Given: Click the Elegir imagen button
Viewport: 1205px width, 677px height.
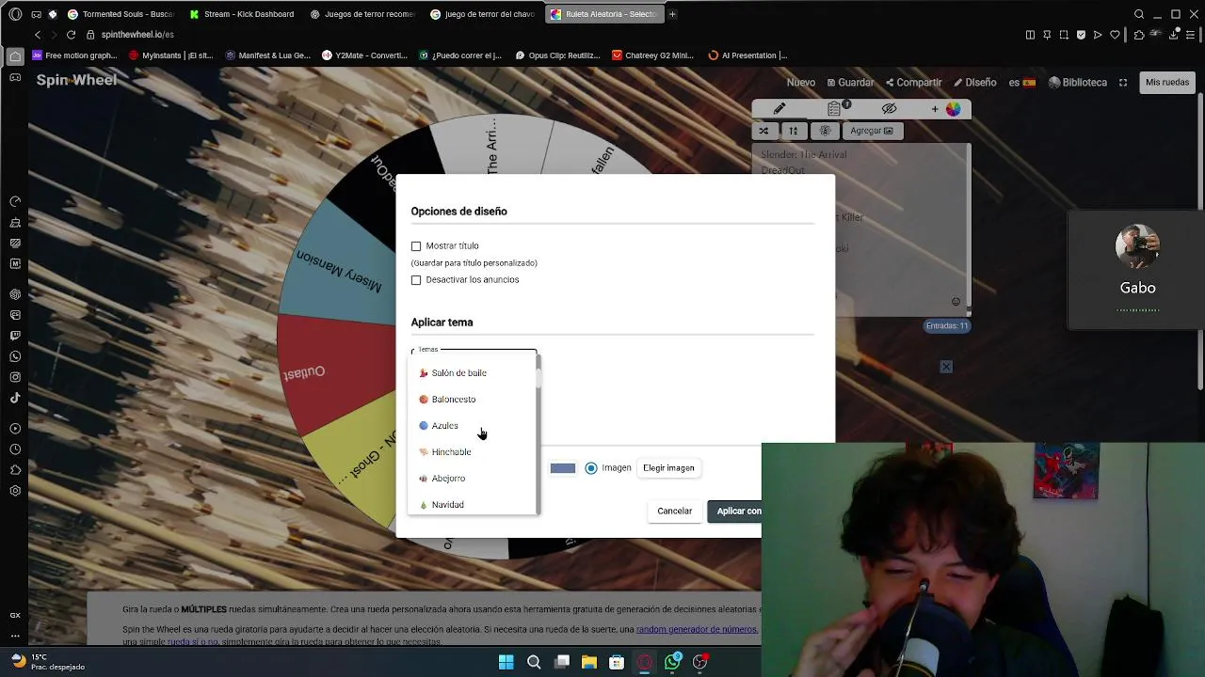Looking at the screenshot, I should 668,468.
